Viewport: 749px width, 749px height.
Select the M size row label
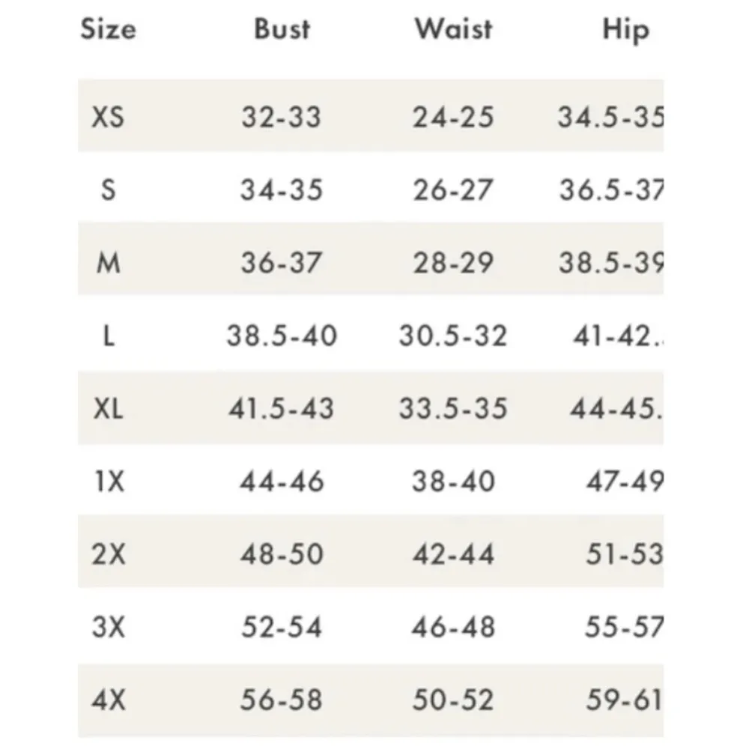point(109,264)
